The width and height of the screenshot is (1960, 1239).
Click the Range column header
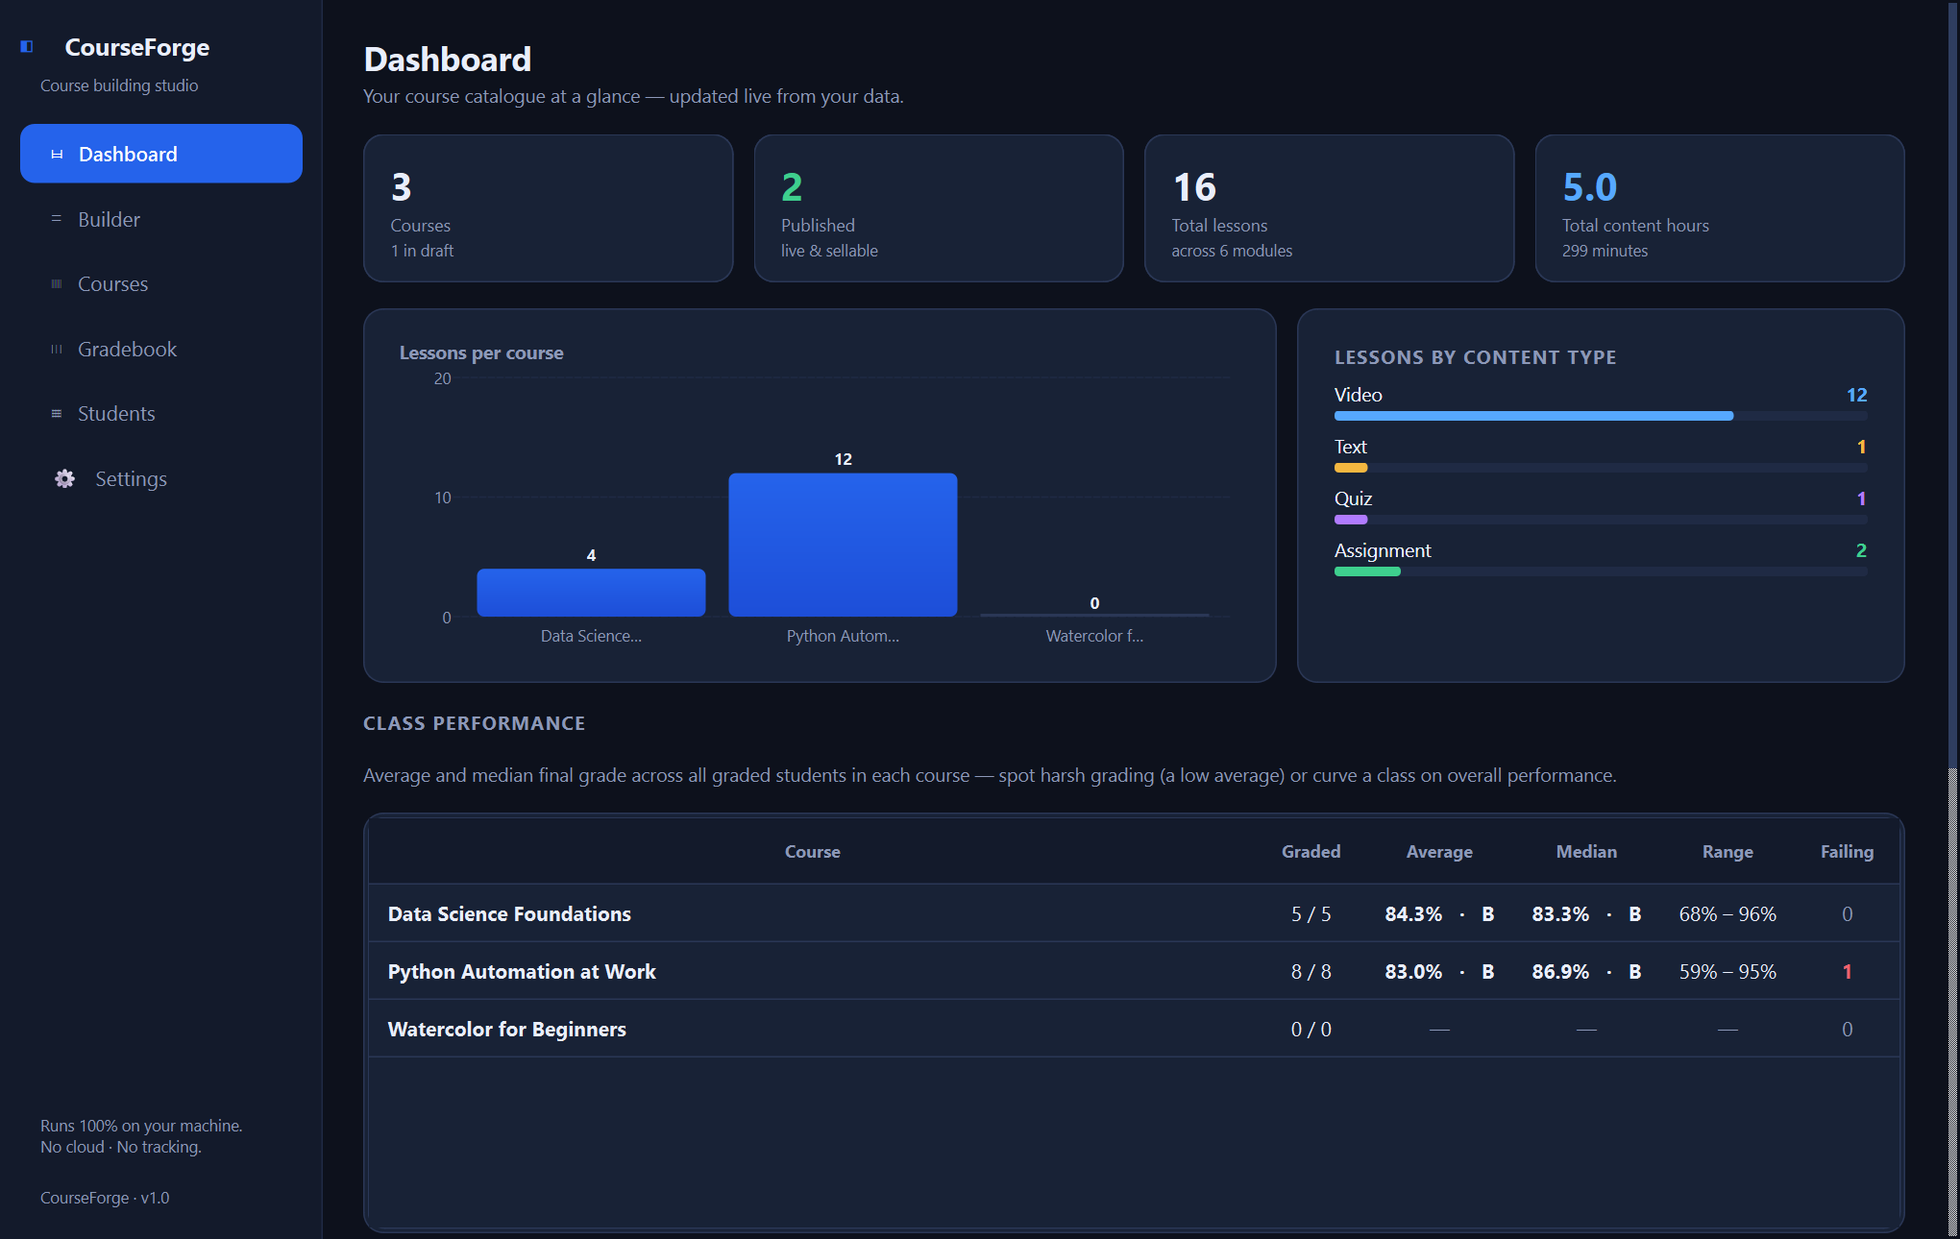pyautogui.click(x=1727, y=852)
